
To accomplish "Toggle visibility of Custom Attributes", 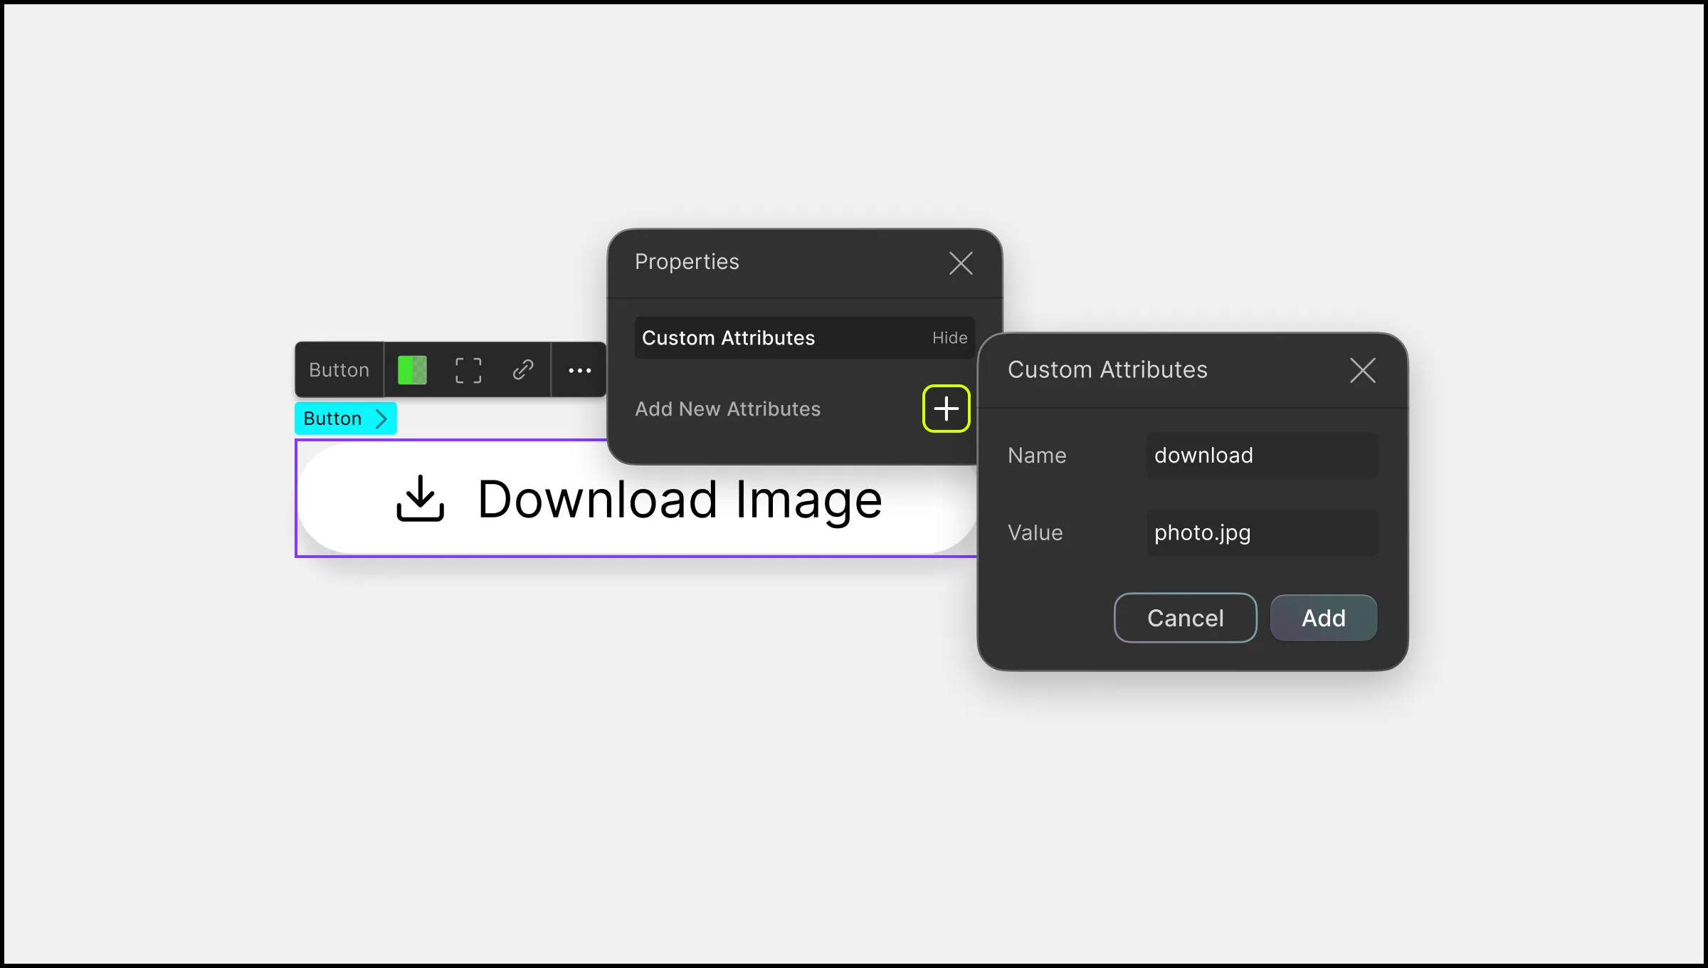I will click(x=950, y=338).
